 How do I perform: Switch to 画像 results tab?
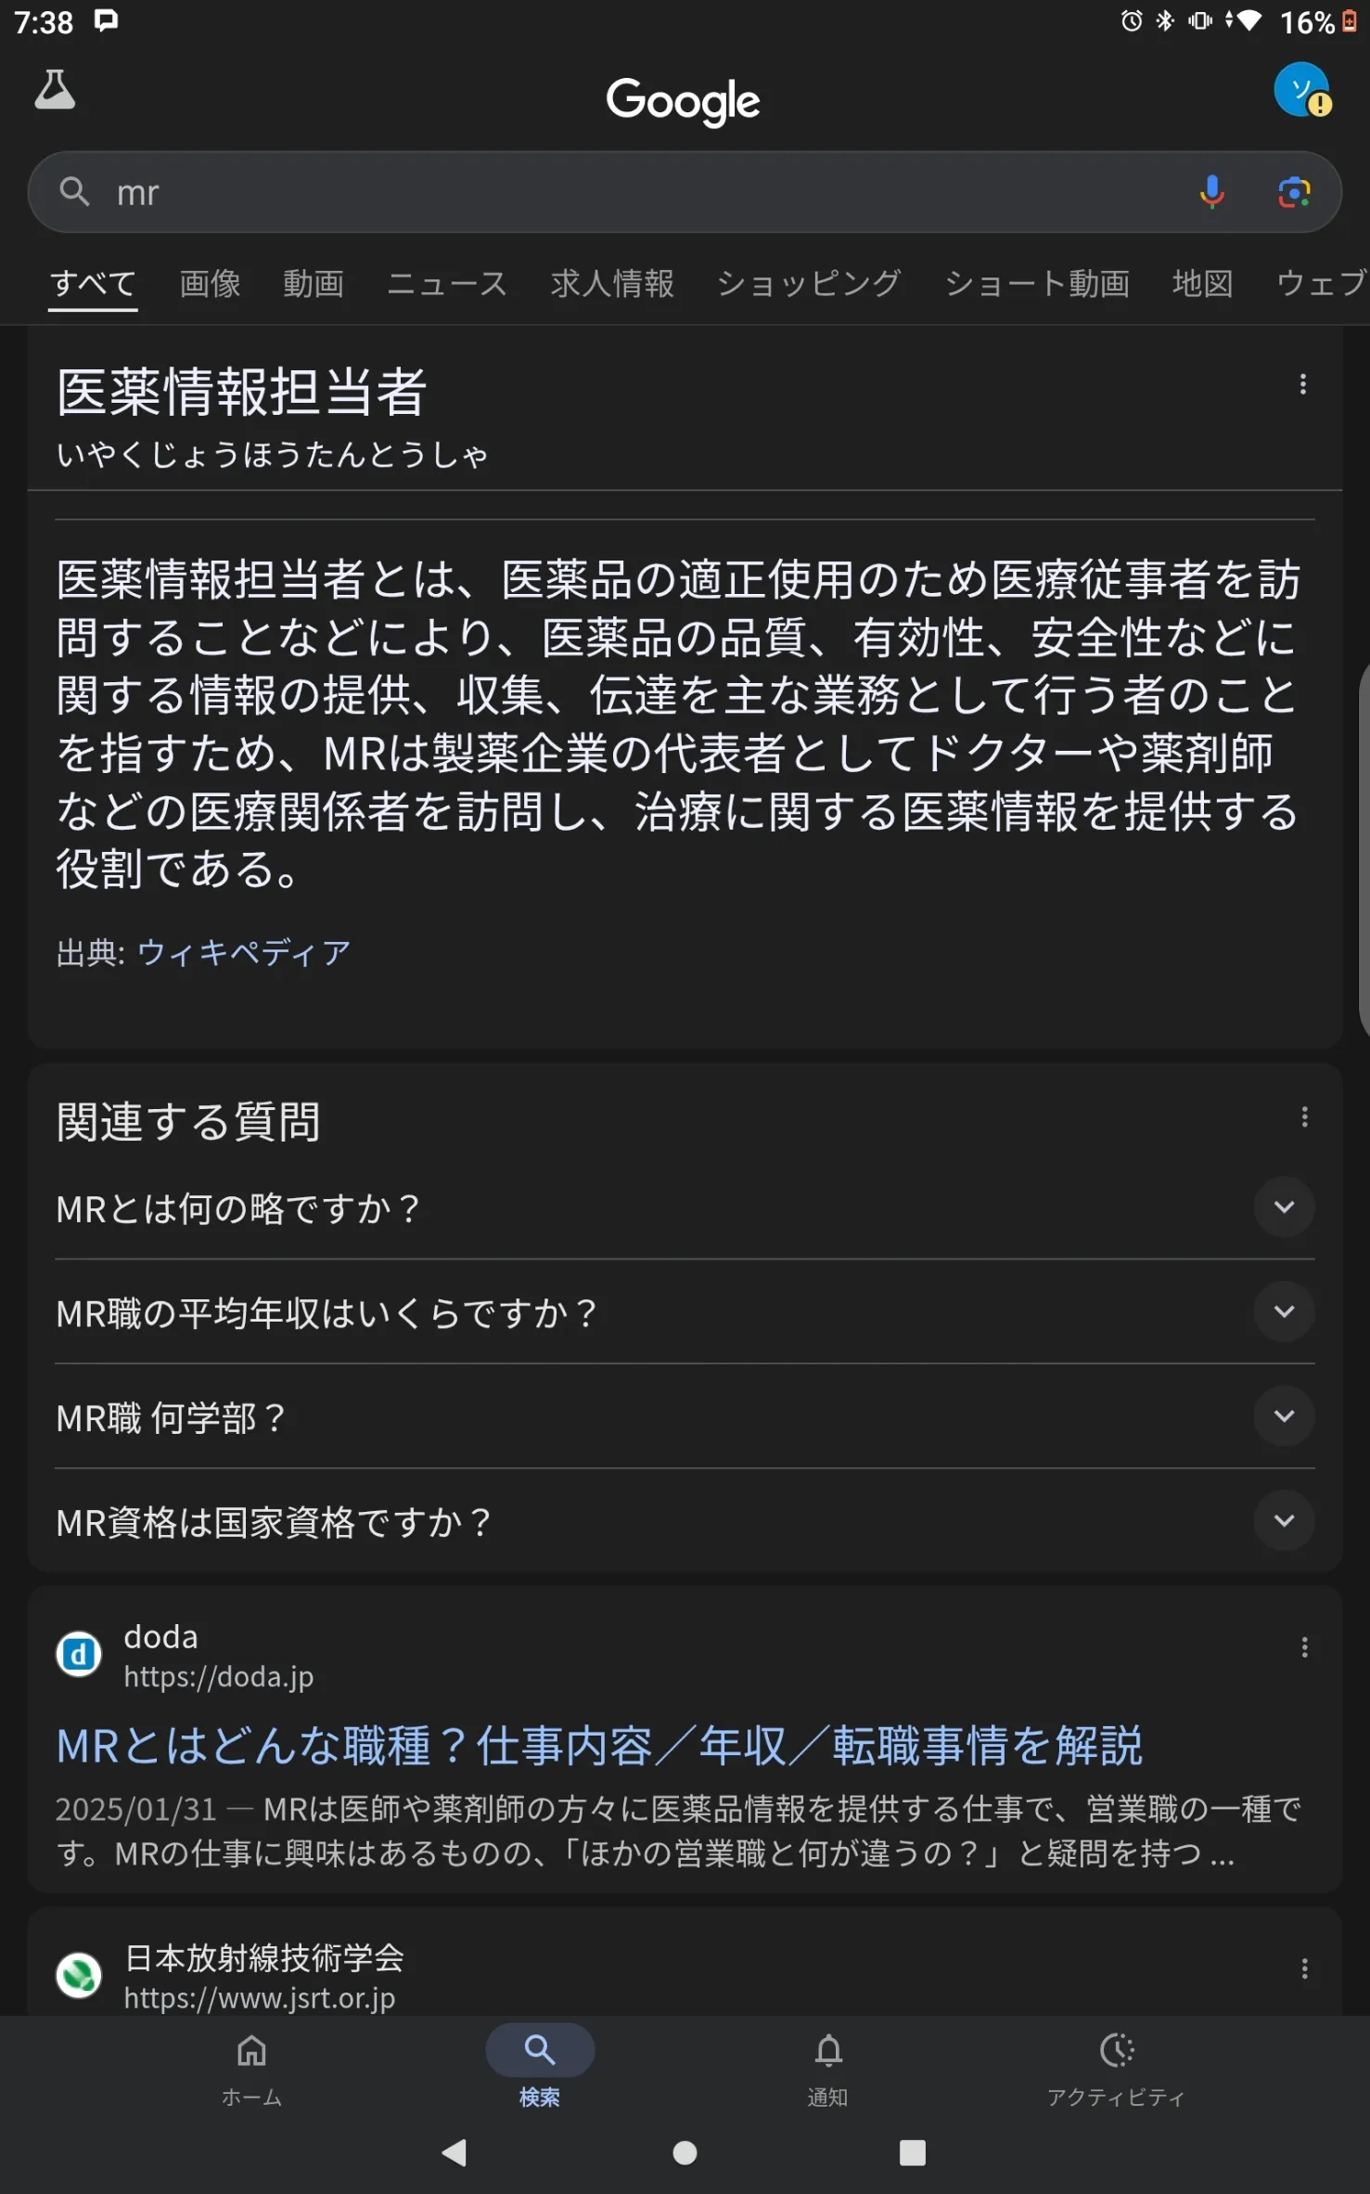point(210,283)
